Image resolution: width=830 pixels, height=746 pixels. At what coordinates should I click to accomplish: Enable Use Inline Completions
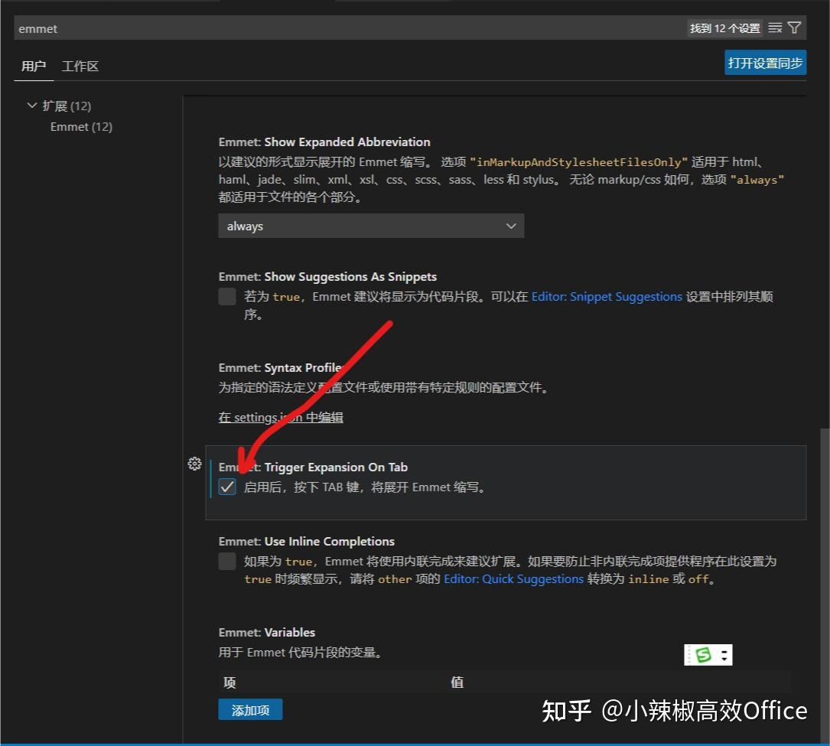[226, 561]
